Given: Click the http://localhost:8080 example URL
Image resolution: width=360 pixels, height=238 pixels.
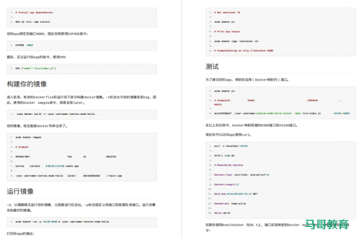Looking at the screenshot, I should (x=258, y=50).
